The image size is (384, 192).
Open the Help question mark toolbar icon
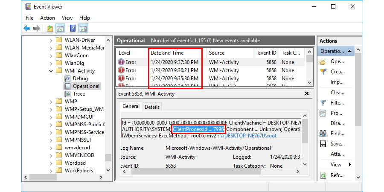[73, 29]
